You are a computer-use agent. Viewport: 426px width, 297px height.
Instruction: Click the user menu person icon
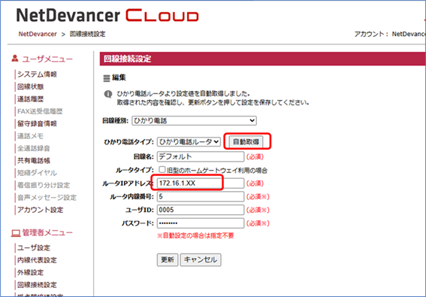(x=15, y=58)
